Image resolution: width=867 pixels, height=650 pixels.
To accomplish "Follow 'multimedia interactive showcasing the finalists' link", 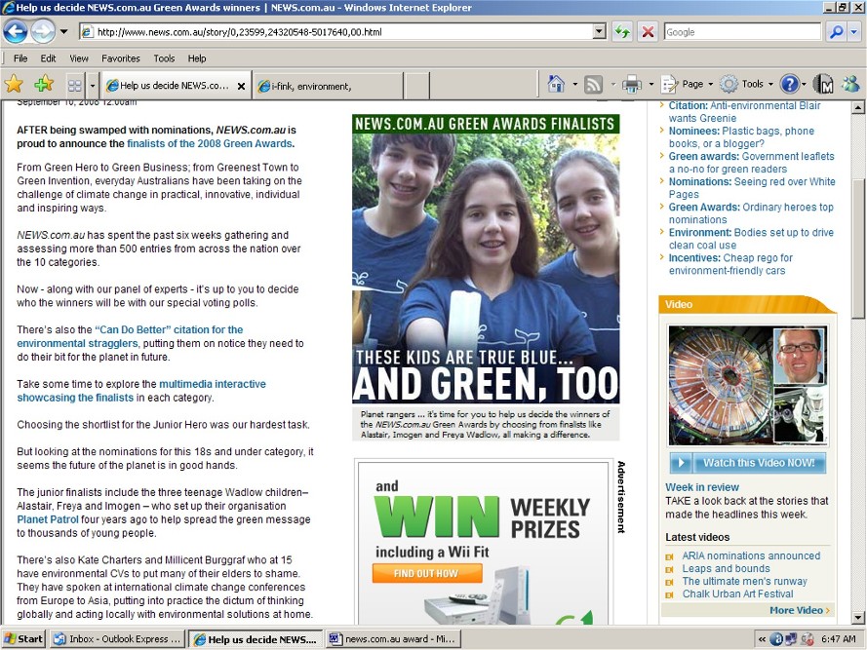I will 141,391.
